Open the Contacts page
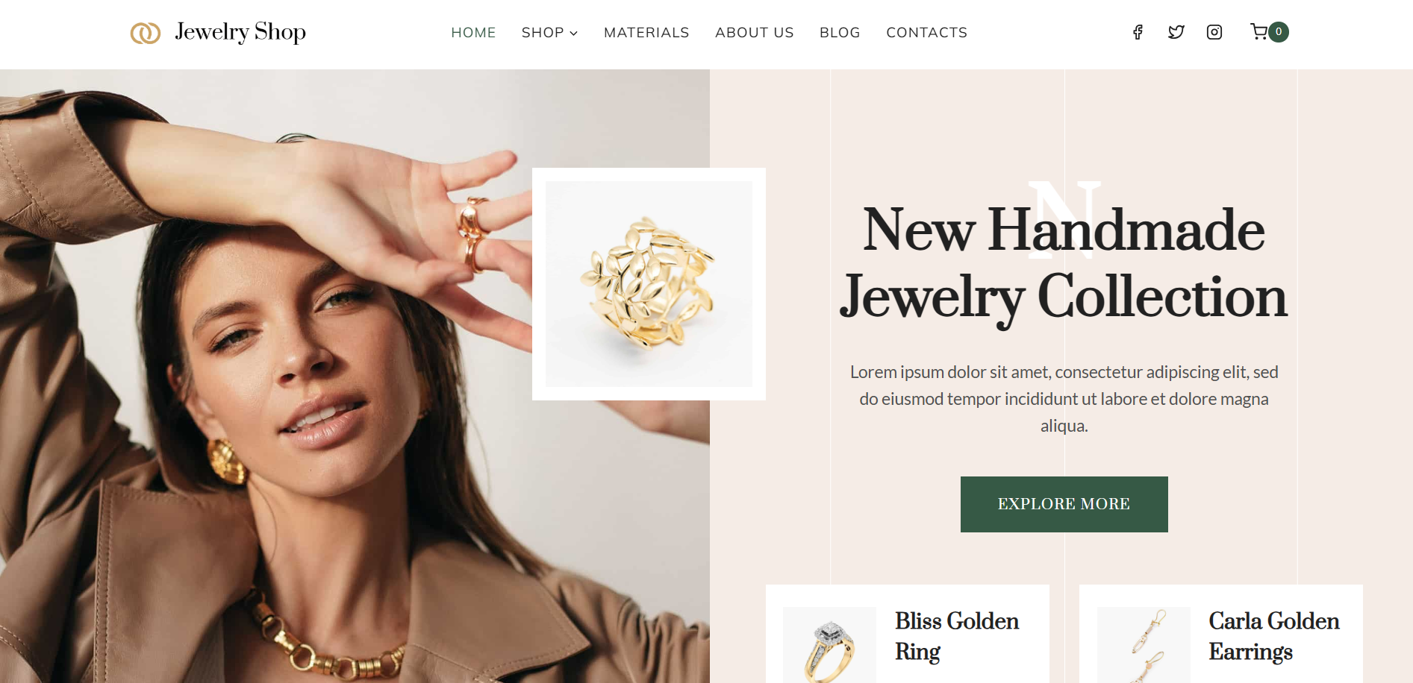1413x683 pixels. click(926, 33)
